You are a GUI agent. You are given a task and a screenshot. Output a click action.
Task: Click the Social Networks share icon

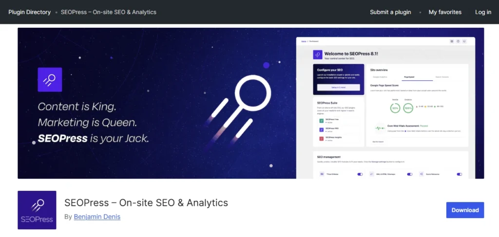coord(422,174)
